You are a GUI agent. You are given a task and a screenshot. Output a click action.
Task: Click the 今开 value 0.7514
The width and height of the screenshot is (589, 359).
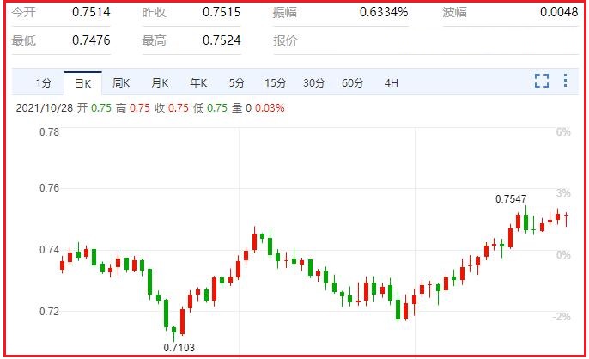click(91, 12)
